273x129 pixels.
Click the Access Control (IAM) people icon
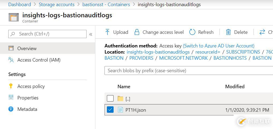coord(11,60)
